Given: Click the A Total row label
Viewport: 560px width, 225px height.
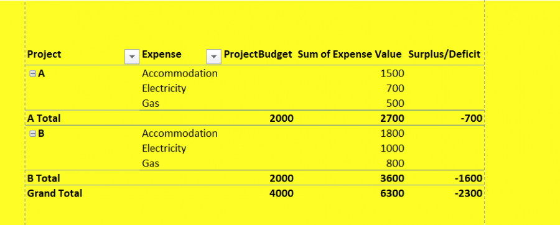Looking at the screenshot, I should coord(44,118).
